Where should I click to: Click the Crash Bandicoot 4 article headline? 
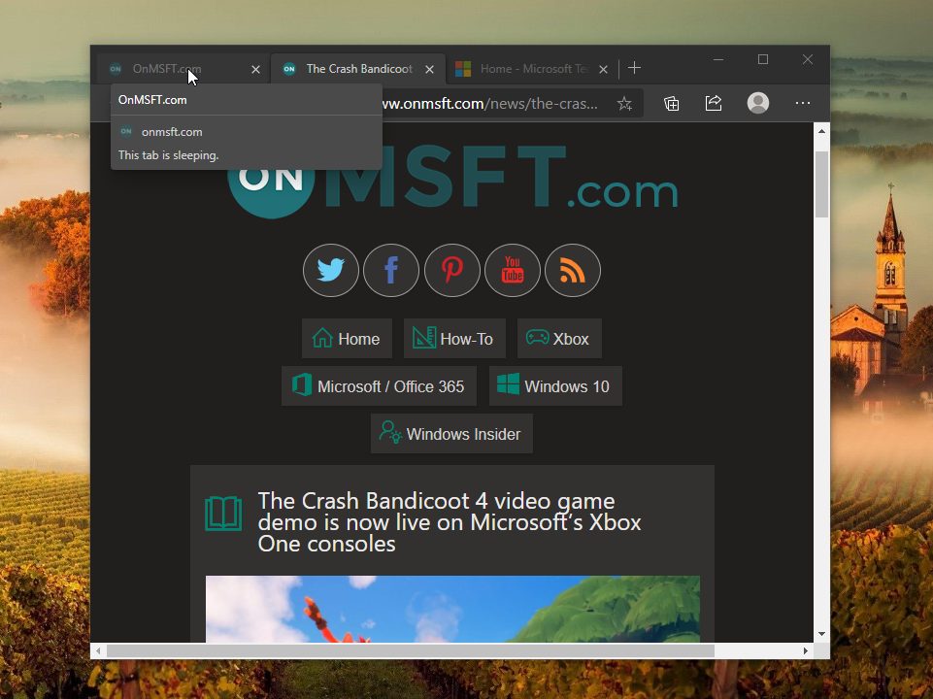point(450,522)
